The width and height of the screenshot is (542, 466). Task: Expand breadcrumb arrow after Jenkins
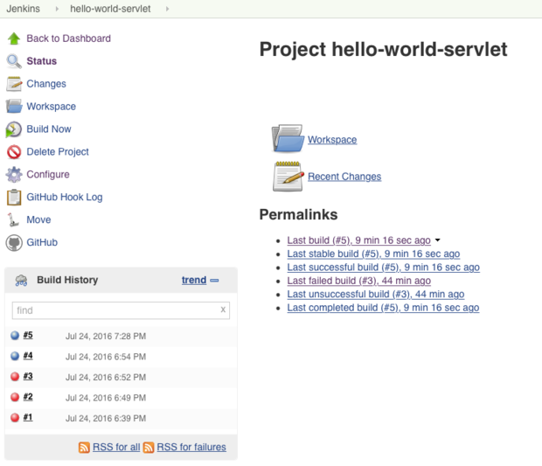click(57, 9)
